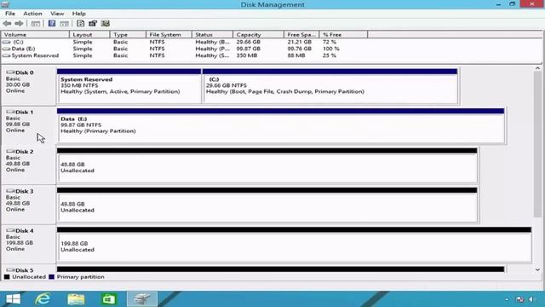Select Disk 2 unallocated 49.88 GB space
The height and width of the screenshot is (307, 545).
(267, 165)
